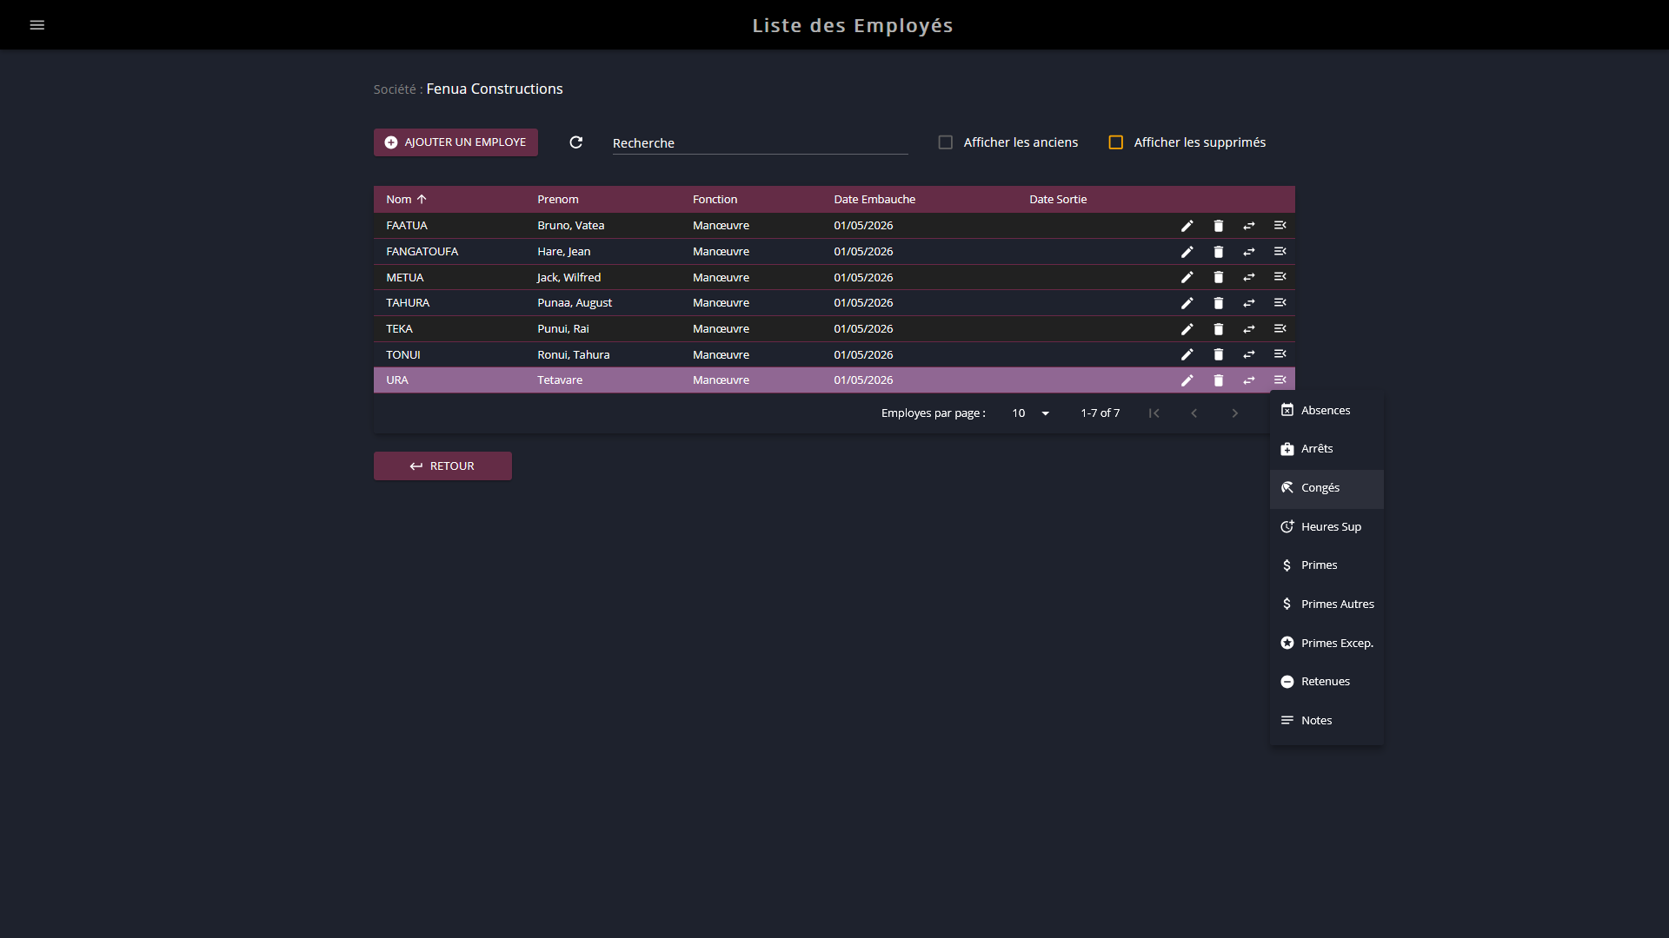This screenshot has width=1669, height=938.
Task: Sort by Date Embauche column
Action: pos(874,200)
